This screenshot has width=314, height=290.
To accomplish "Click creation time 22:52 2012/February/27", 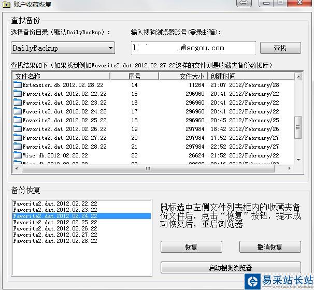I will point(245,147).
